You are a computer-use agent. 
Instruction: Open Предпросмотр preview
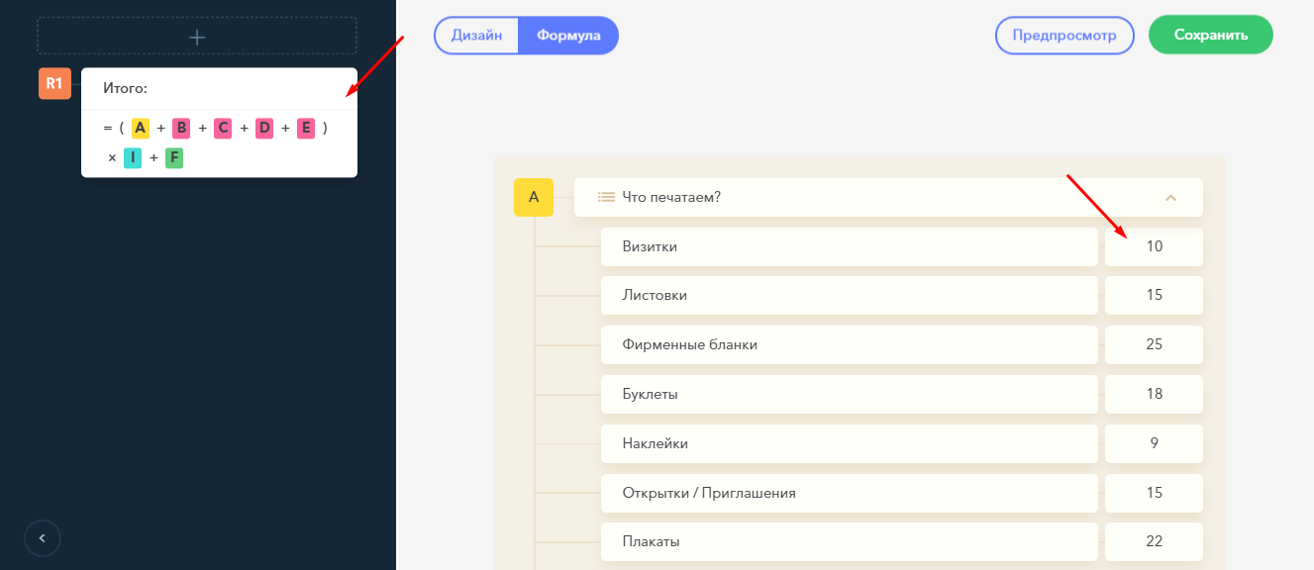pos(1064,36)
